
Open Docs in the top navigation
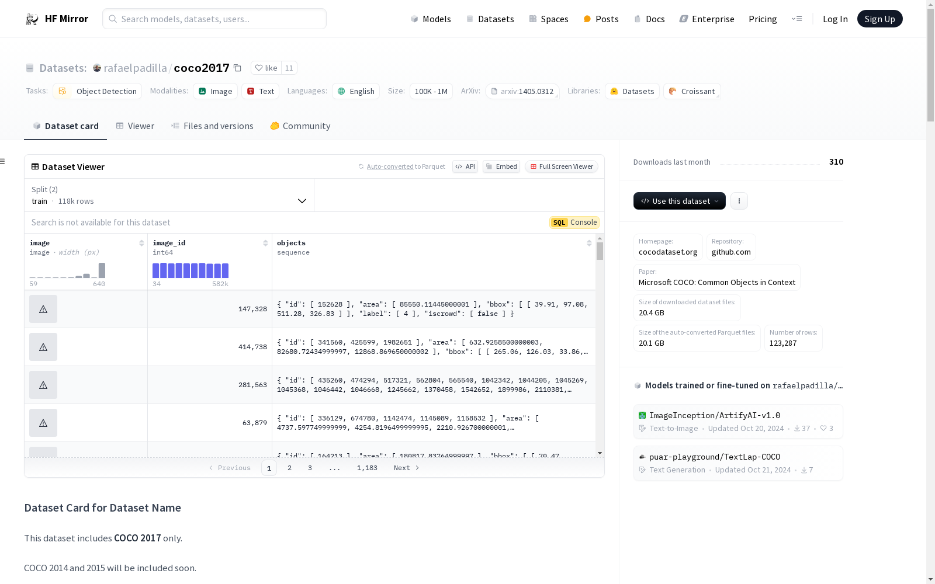click(x=649, y=19)
